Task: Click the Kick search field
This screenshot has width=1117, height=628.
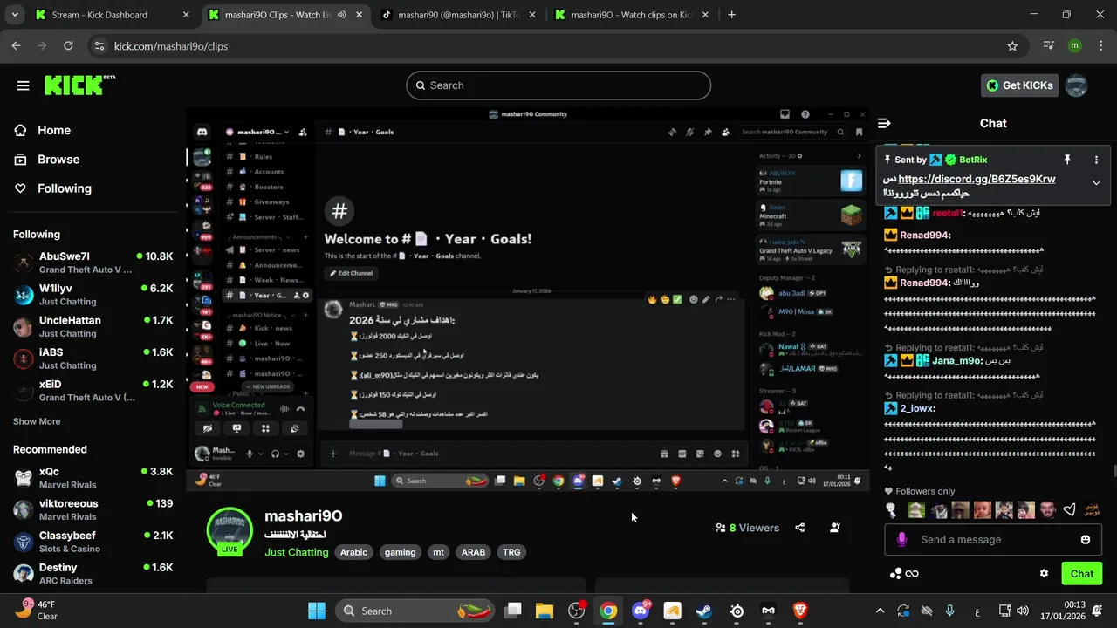Action: tap(558, 85)
